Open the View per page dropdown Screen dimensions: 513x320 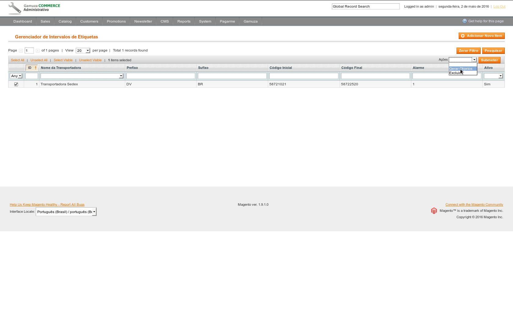coord(83,51)
